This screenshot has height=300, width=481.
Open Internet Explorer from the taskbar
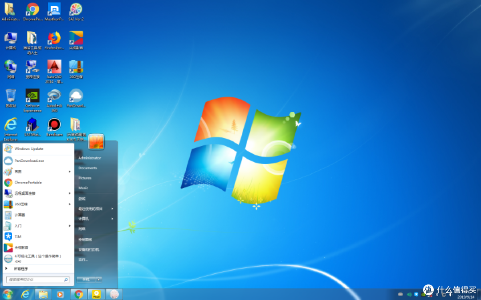click(25, 294)
